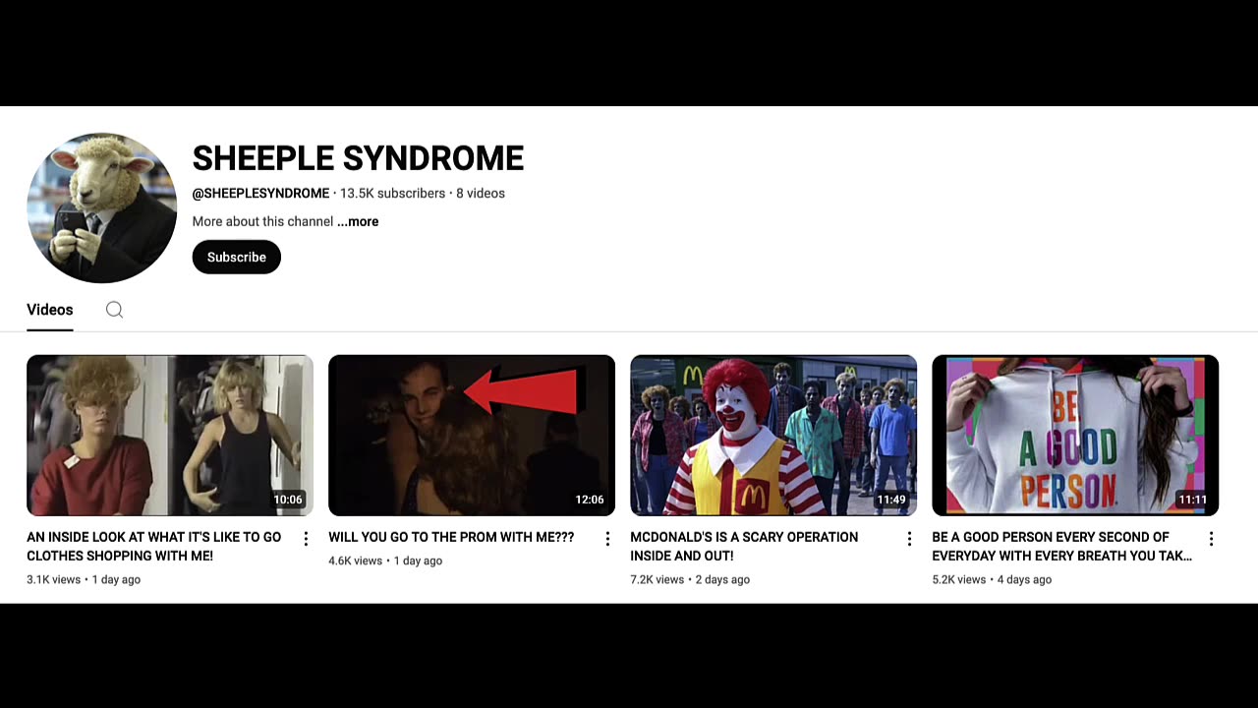
Task: Click the sheep channel avatar
Action: (x=101, y=207)
